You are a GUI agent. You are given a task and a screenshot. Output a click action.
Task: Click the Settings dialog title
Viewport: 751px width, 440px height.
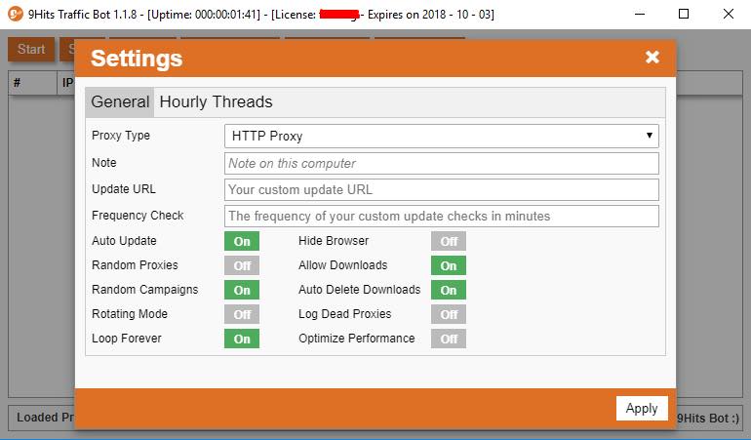(137, 59)
